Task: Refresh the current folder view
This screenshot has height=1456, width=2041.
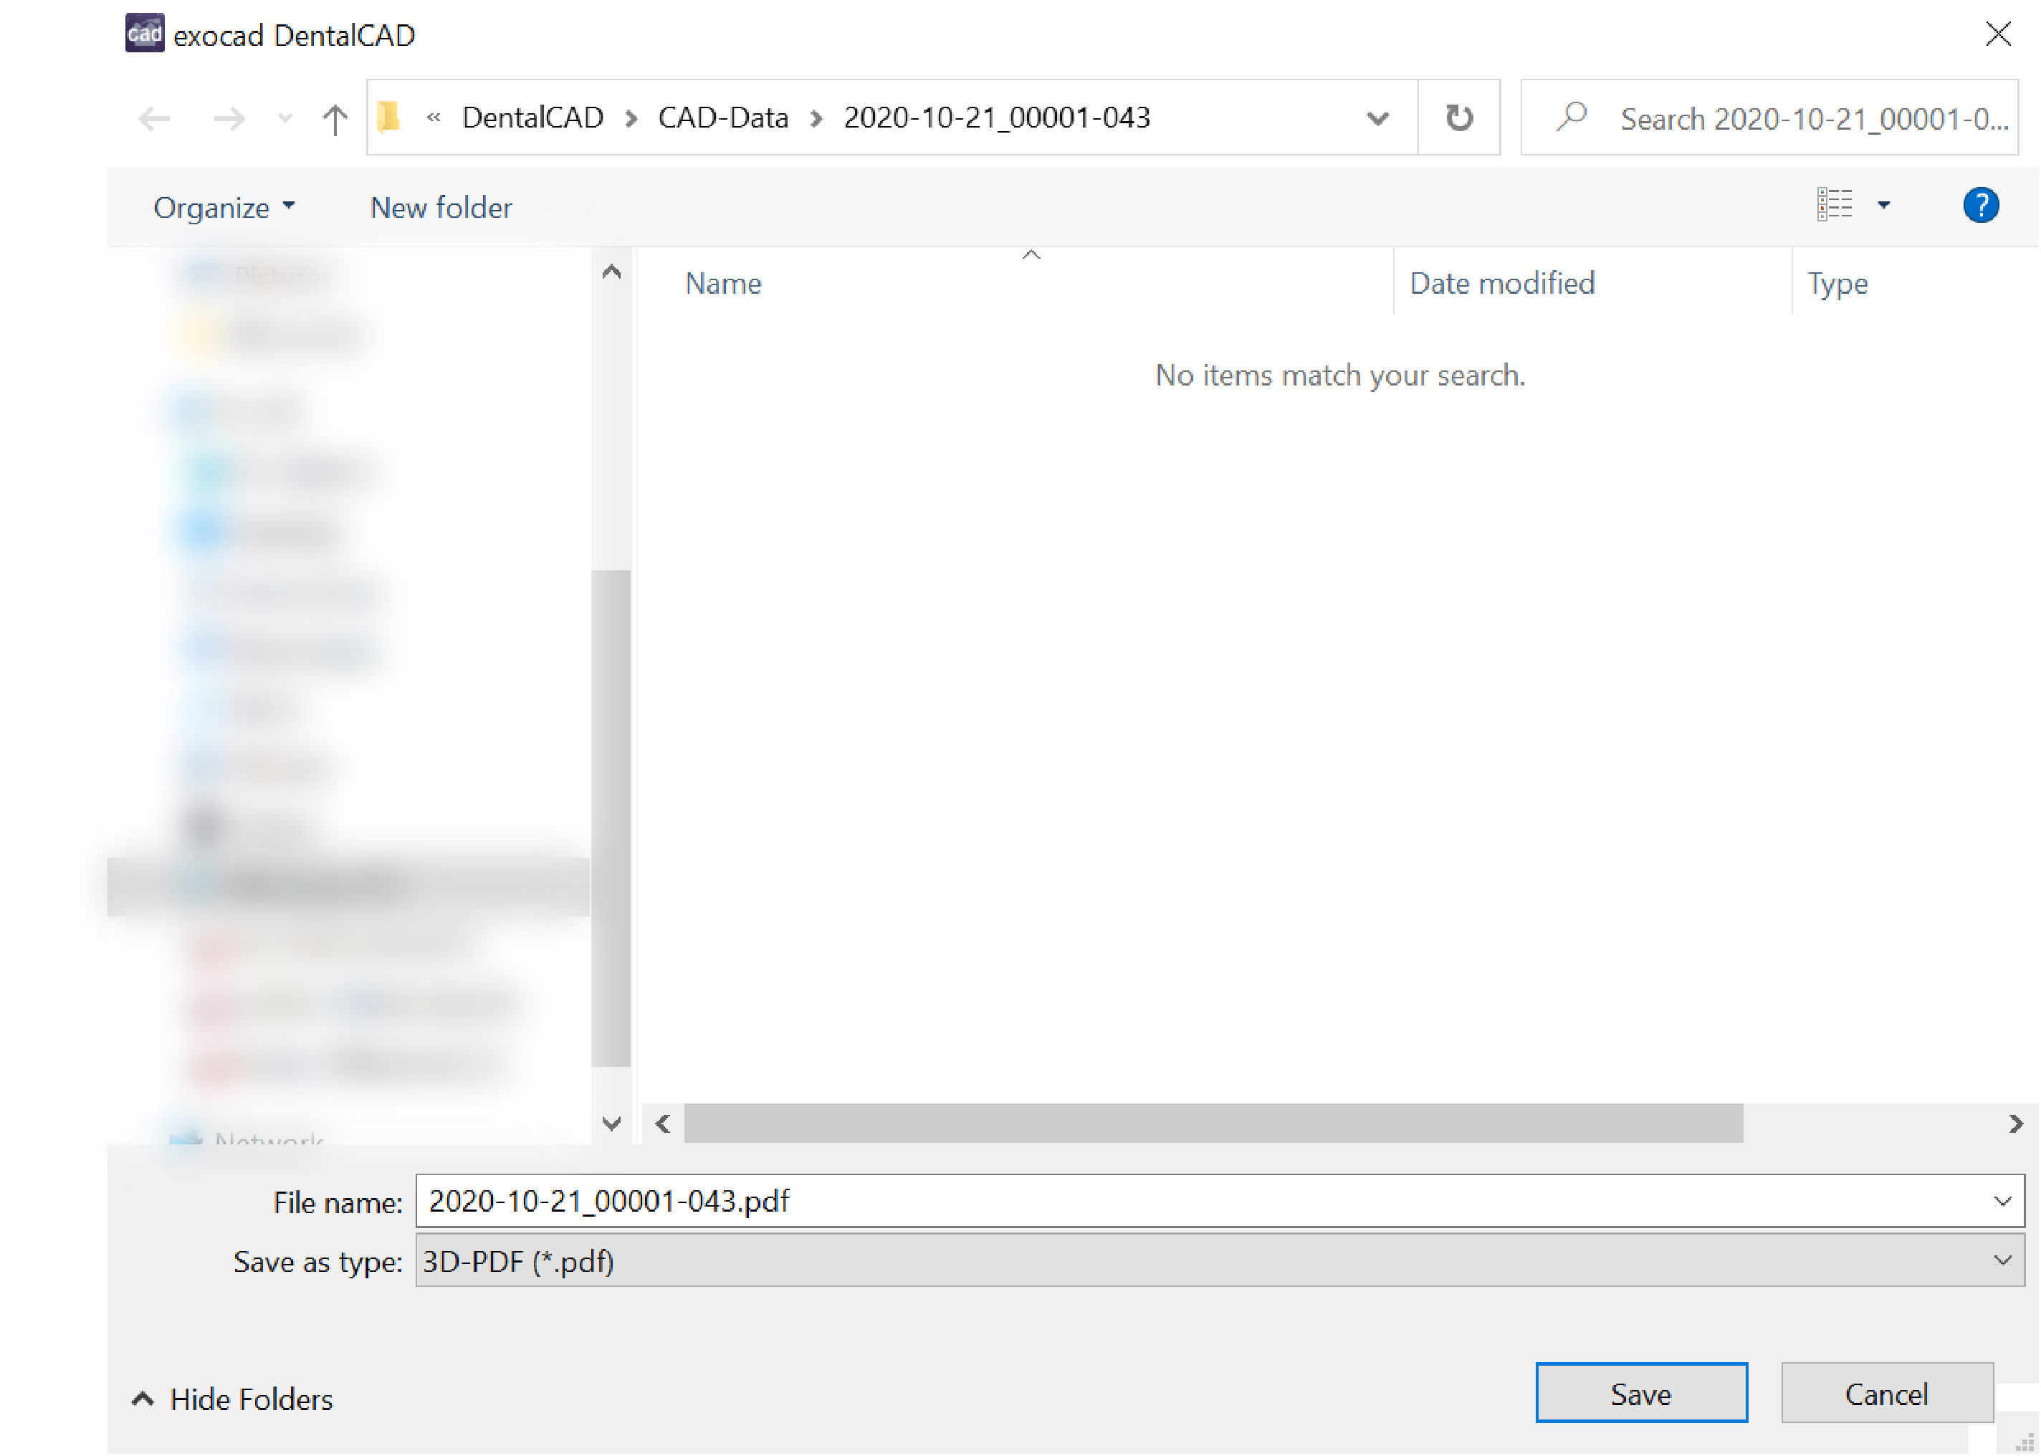Action: pos(1460,118)
